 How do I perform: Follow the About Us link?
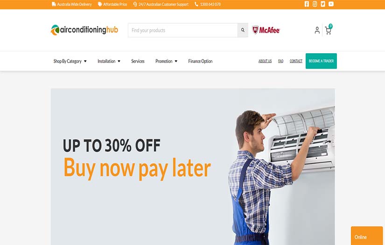[265, 61]
